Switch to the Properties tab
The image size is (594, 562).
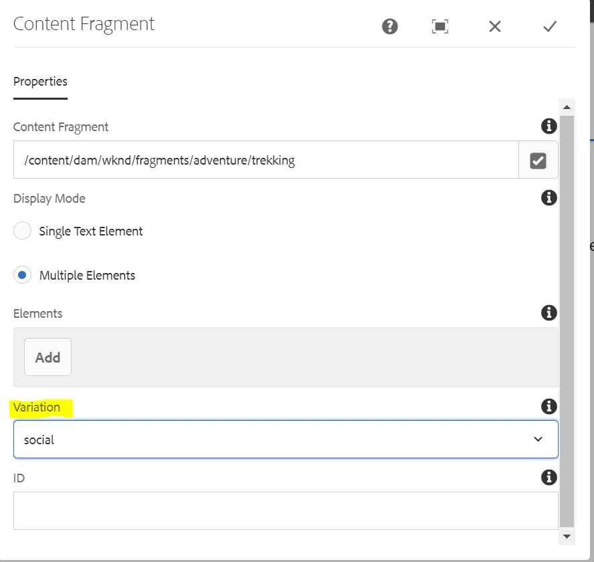coord(40,82)
